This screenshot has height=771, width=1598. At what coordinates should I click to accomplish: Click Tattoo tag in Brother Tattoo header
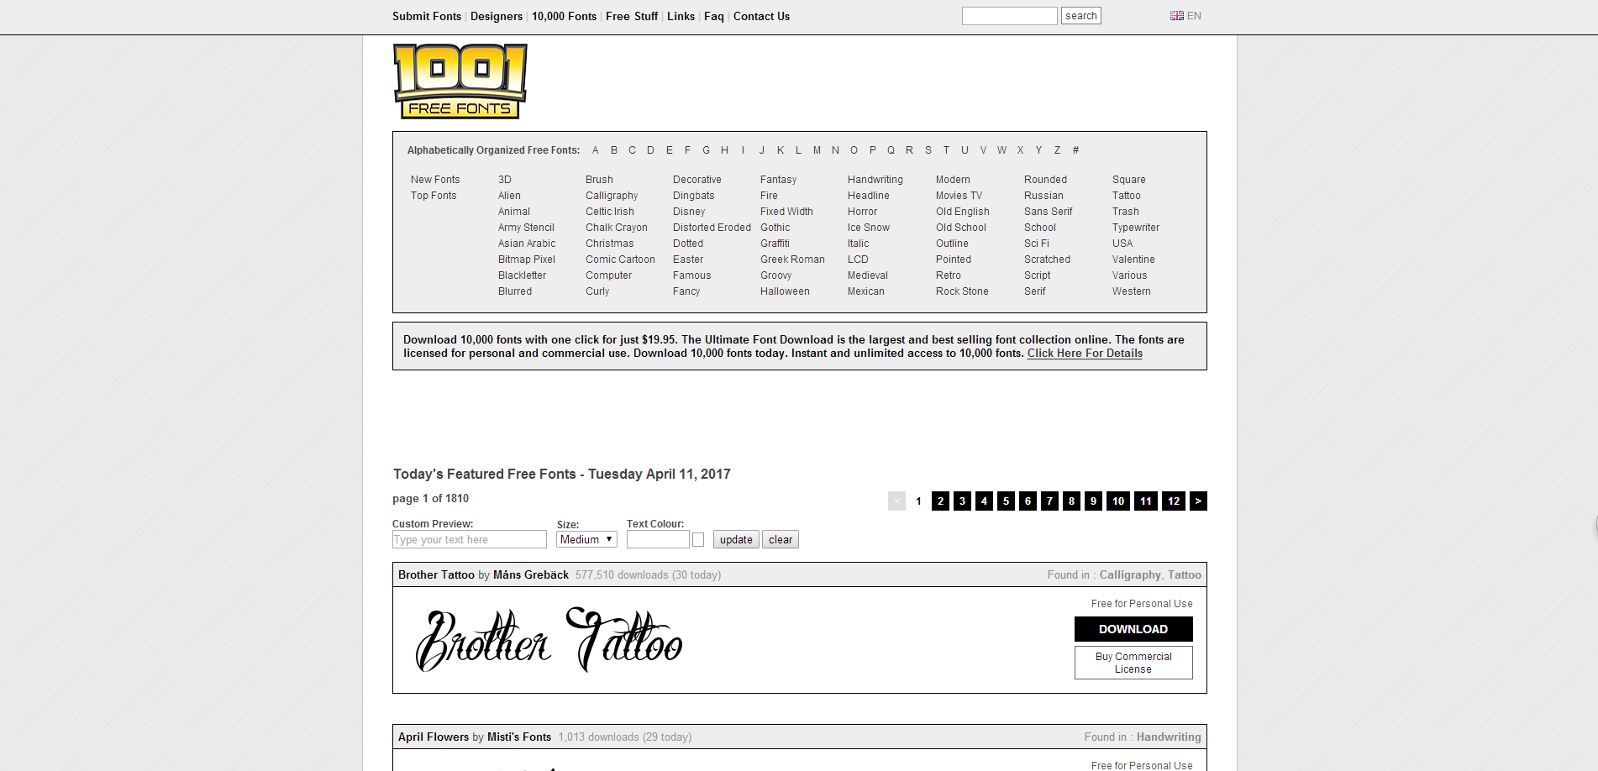(x=1185, y=575)
